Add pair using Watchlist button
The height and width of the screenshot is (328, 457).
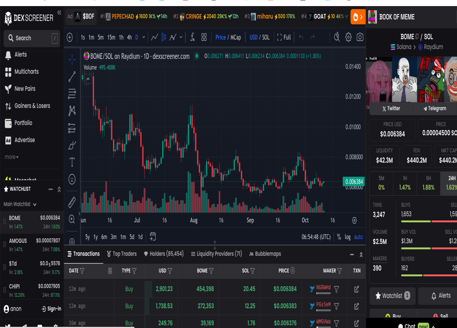(x=392, y=295)
